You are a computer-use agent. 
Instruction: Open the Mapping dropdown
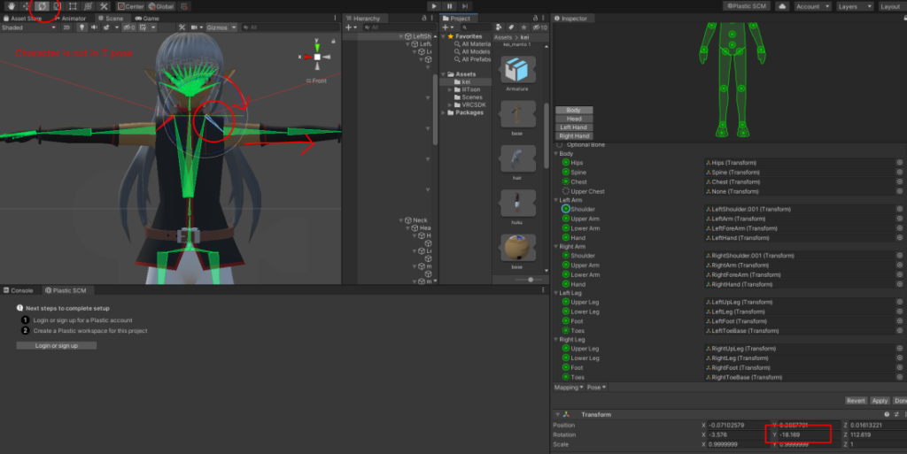tap(569, 387)
